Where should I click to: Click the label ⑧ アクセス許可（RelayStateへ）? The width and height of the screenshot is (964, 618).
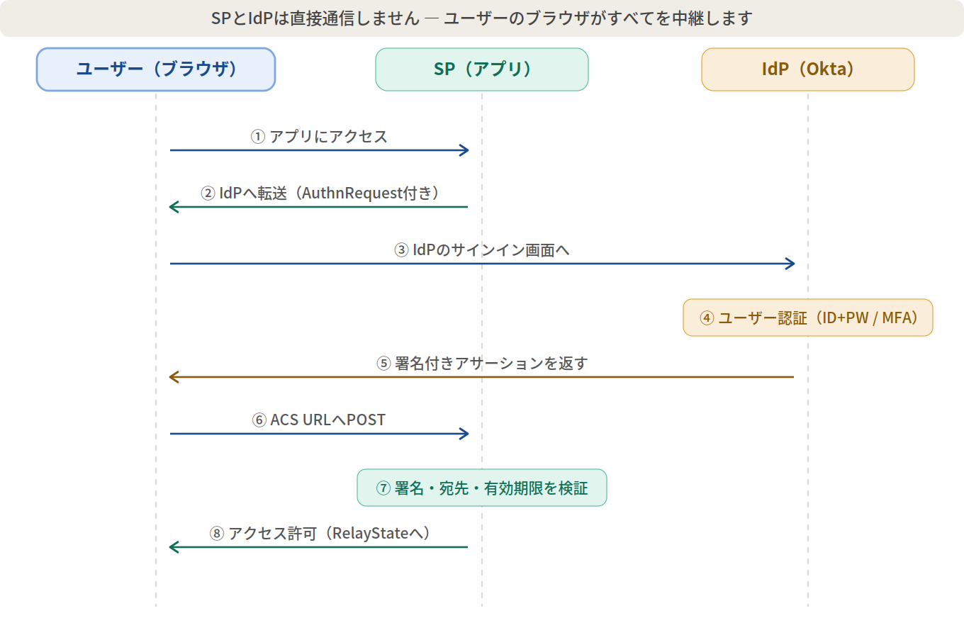(319, 533)
